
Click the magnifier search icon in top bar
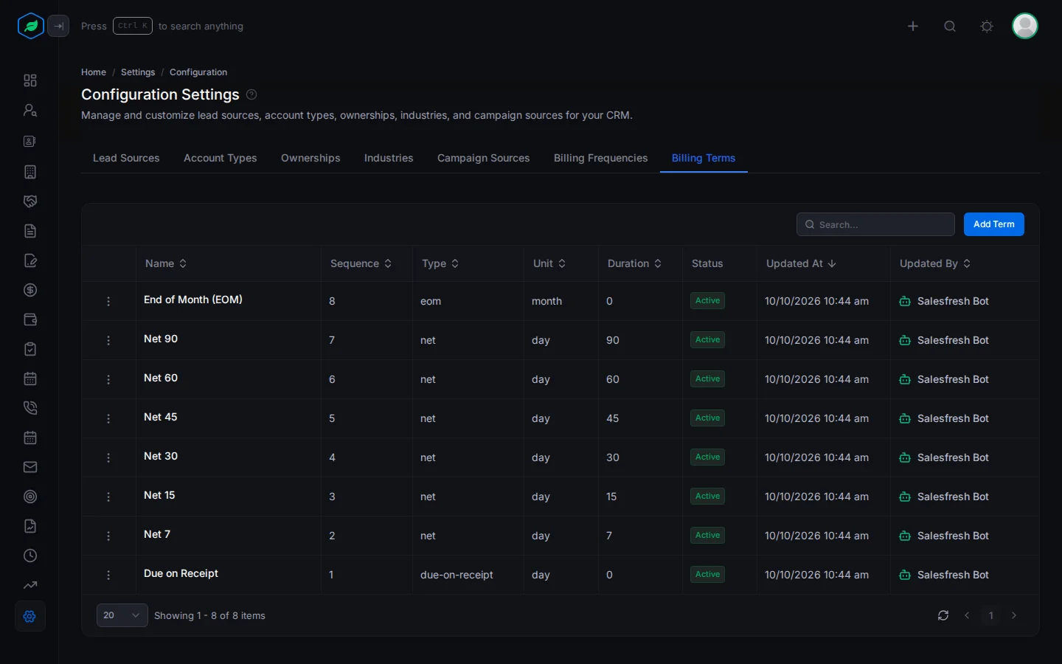(x=950, y=26)
